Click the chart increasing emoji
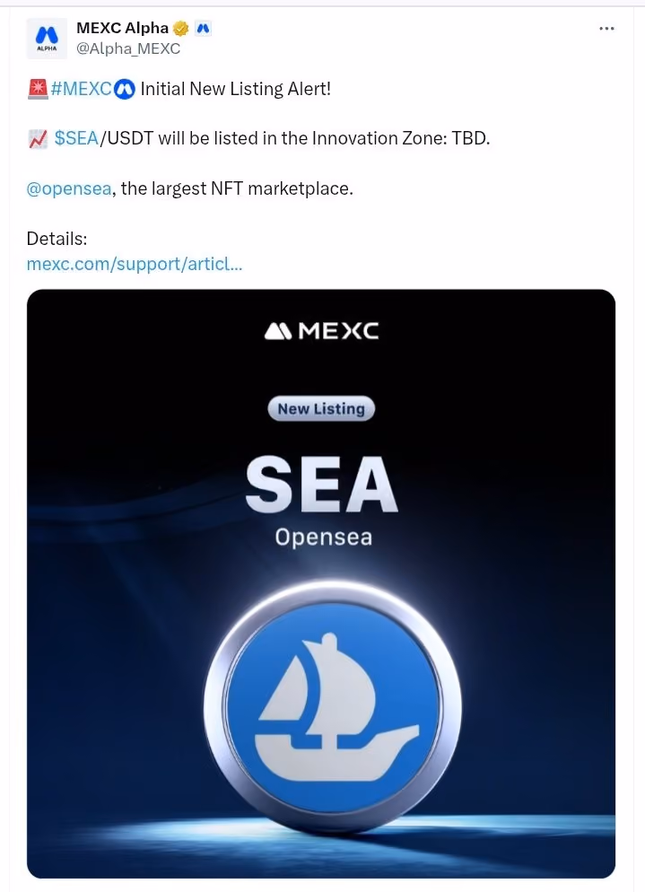The height and width of the screenshot is (892, 645). pos(38,139)
